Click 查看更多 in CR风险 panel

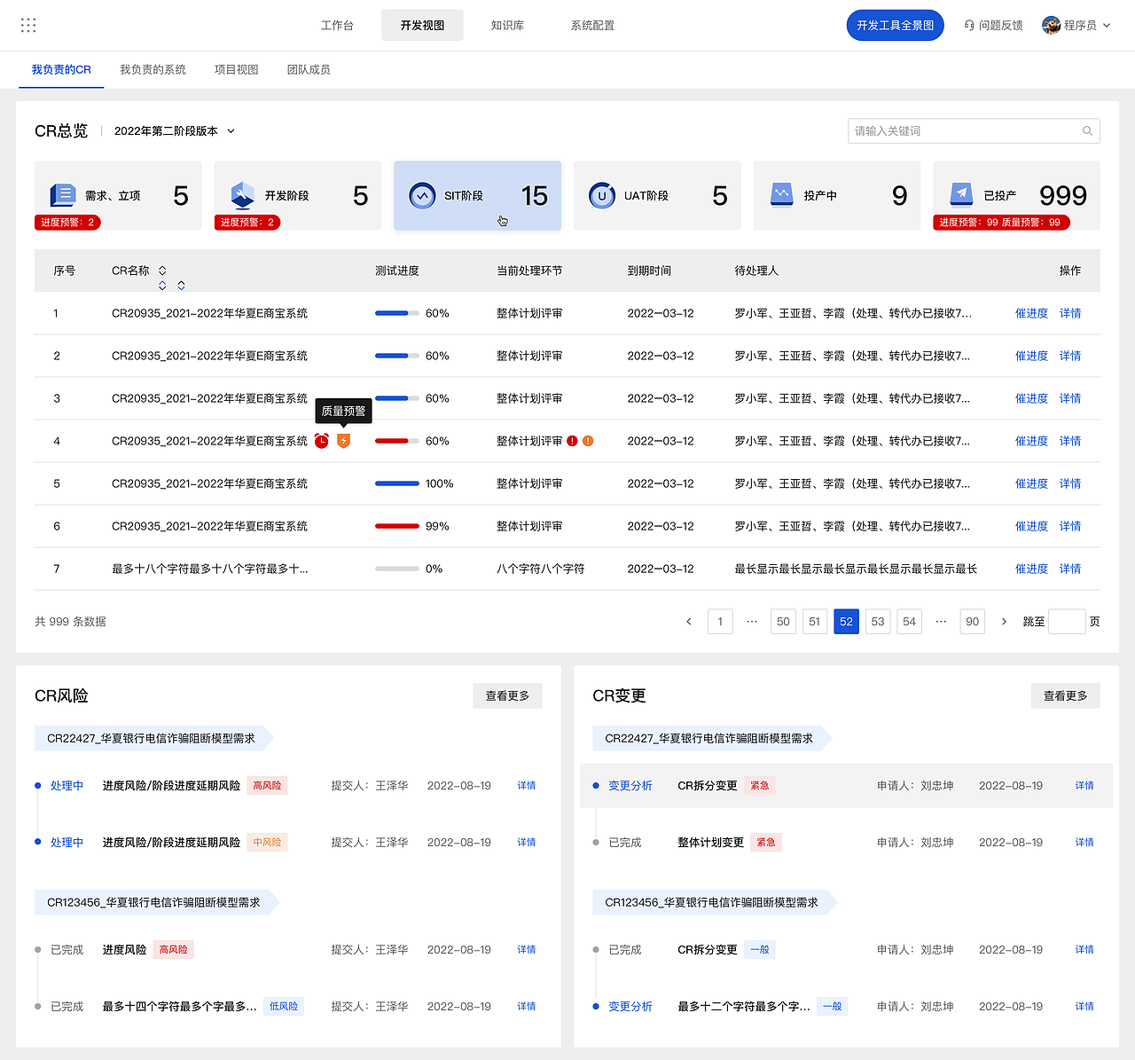click(507, 695)
